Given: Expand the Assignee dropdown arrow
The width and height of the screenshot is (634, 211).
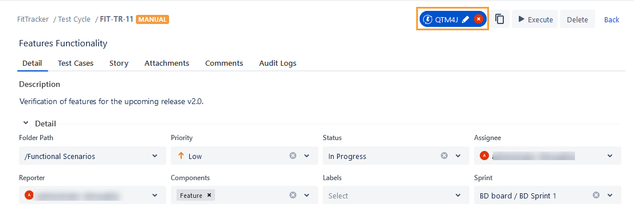Looking at the screenshot, I should (x=610, y=156).
